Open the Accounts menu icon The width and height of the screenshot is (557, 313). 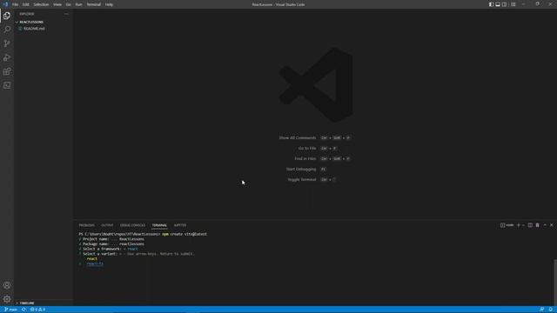tap(7, 285)
